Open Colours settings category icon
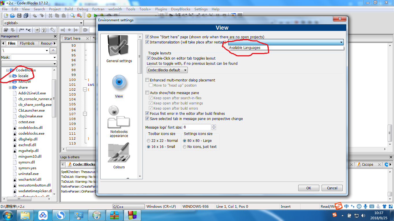 pos(119,156)
